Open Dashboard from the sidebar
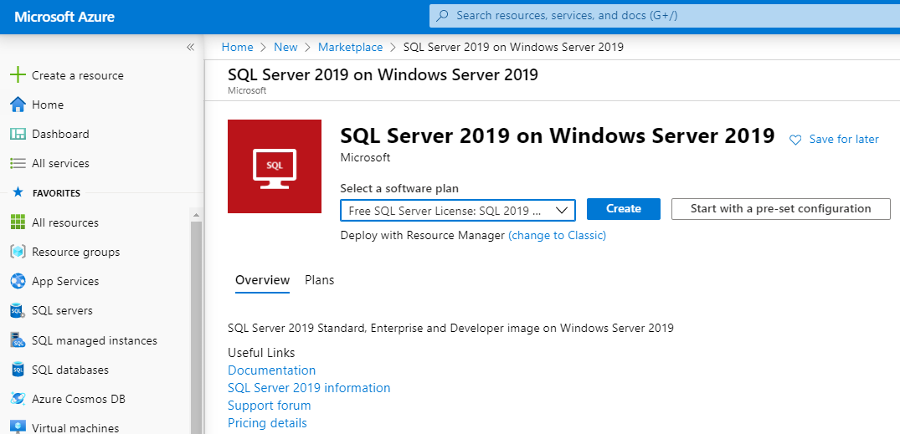 tap(60, 134)
